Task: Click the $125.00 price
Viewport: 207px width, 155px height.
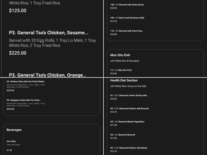Action: point(18,11)
